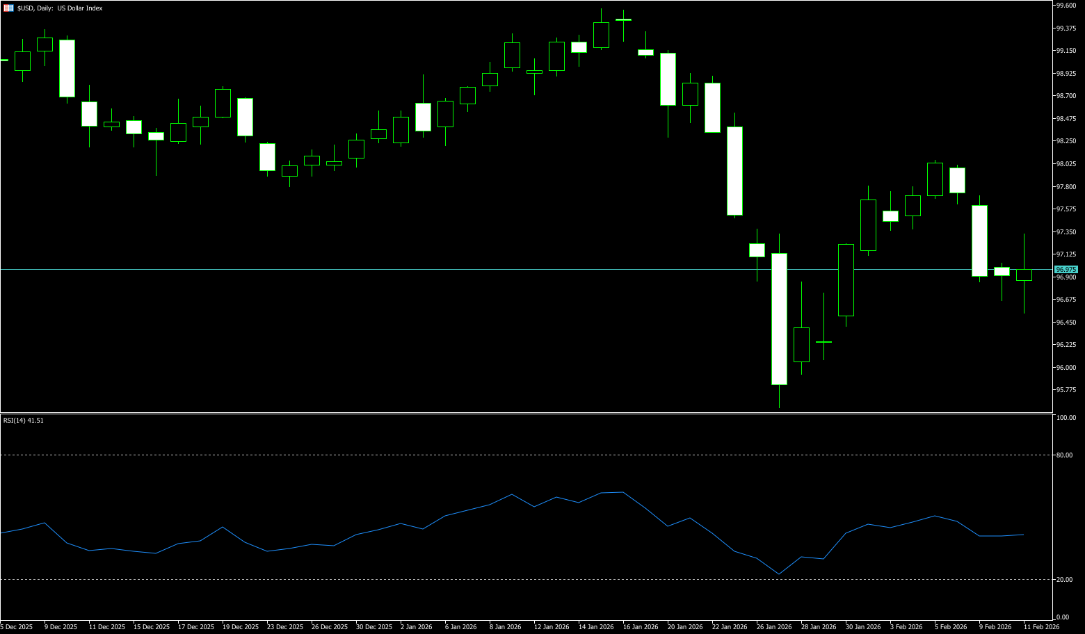This screenshot has width=1085, height=634.
Task: Click the "22 Jan 2026" date axis label
Action: tap(728, 627)
